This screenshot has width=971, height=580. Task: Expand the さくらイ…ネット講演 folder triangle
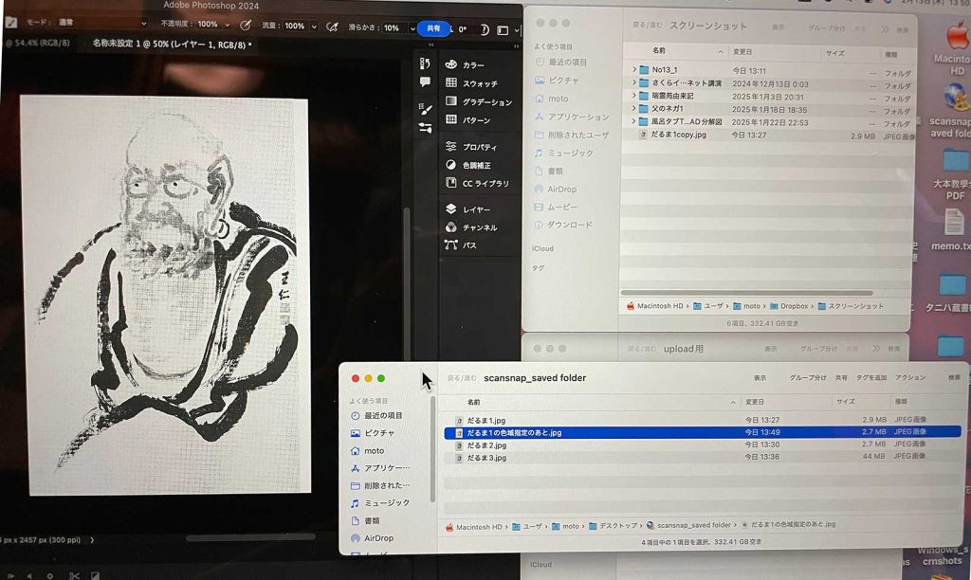[x=633, y=83]
